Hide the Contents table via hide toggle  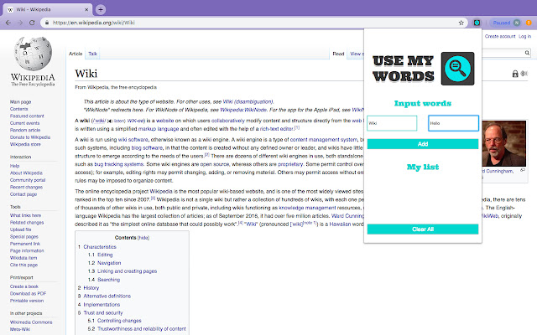pos(143,238)
